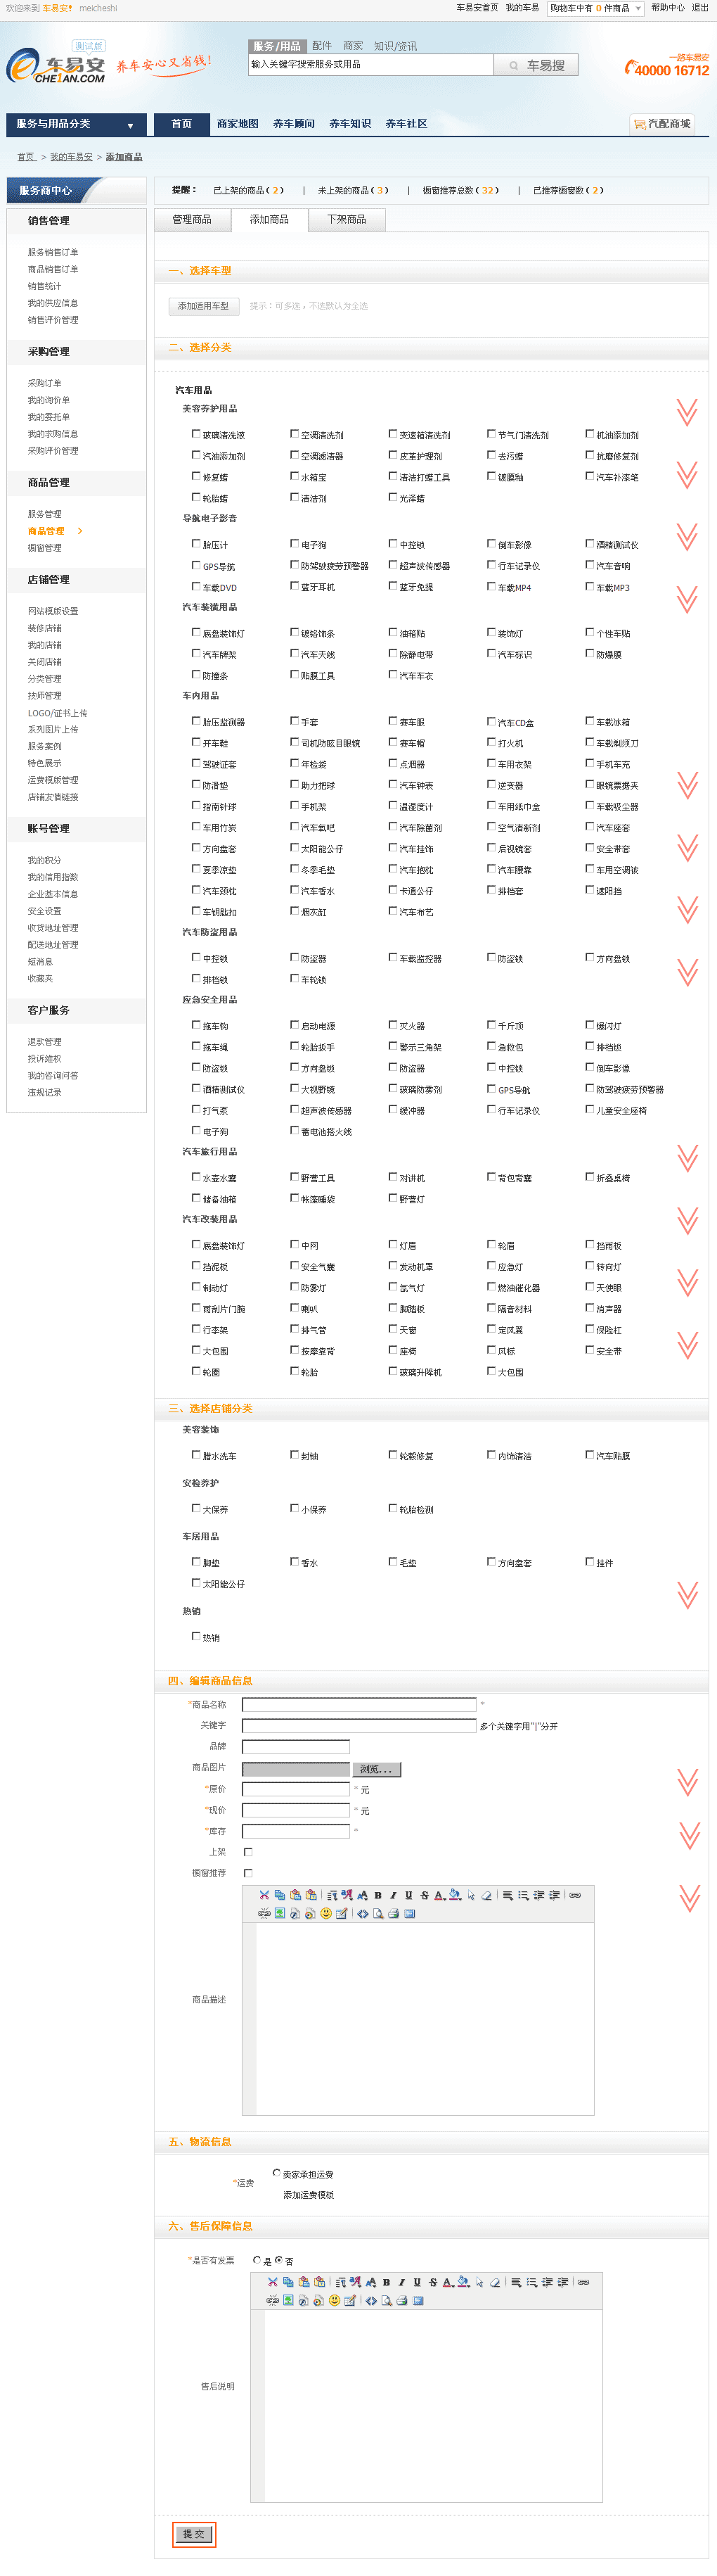Open 养车社区 in navigation bar
The width and height of the screenshot is (717, 2576).
click(x=406, y=124)
